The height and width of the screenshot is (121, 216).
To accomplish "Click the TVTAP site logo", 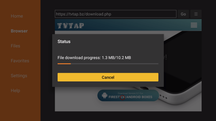I will 71,26.
